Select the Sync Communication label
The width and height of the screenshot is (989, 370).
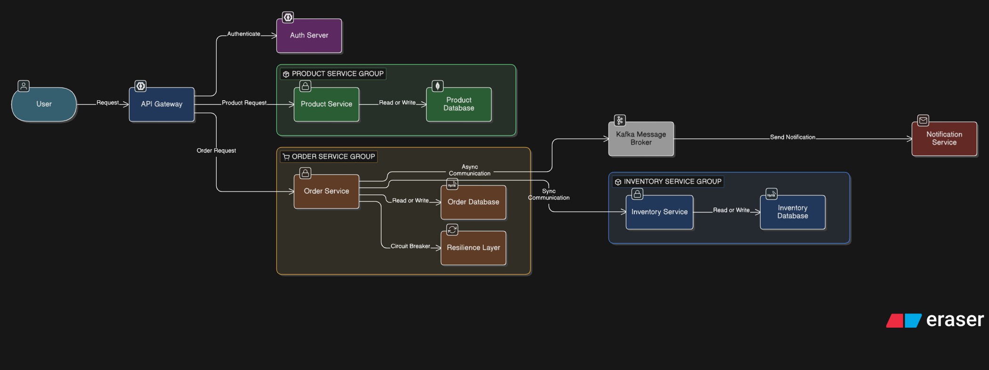(x=549, y=194)
